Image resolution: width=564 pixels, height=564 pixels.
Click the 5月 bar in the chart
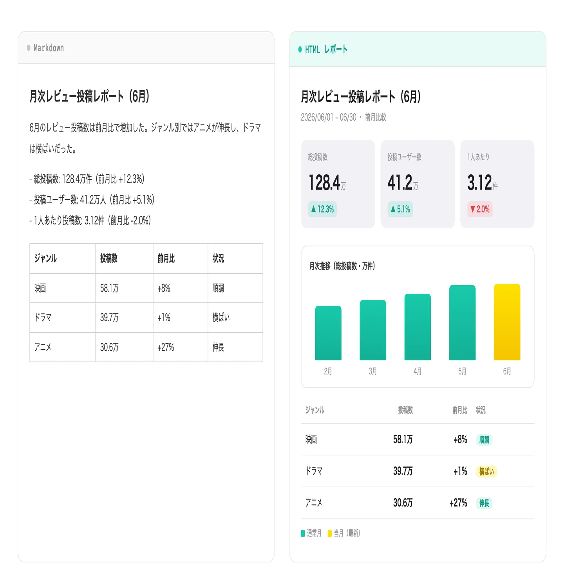462,323
